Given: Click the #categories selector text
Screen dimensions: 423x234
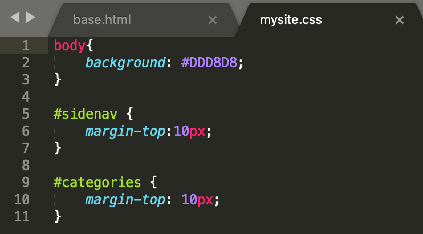Looking at the screenshot, I should tap(97, 183).
